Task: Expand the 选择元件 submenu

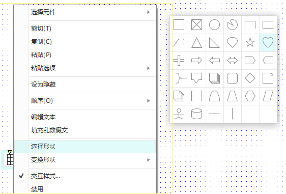Action: tap(85, 12)
